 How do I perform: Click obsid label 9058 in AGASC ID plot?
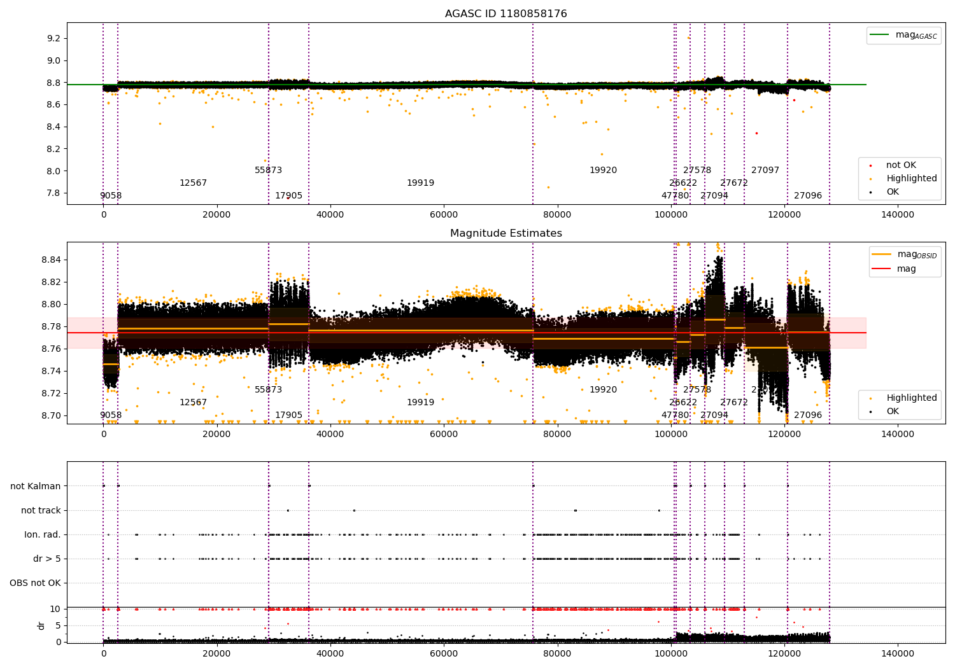click(x=111, y=196)
